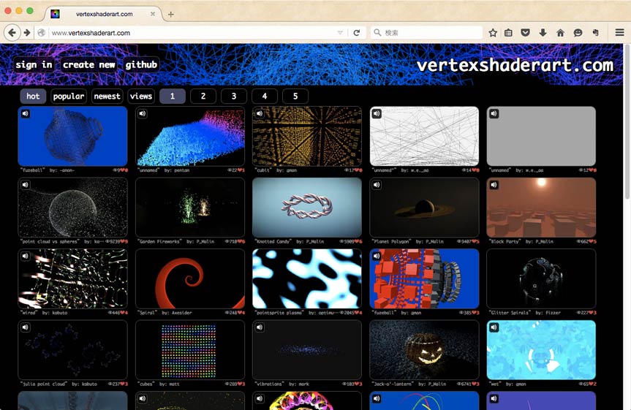
Task: Click the sign in link
Action: [x=34, y=64]
